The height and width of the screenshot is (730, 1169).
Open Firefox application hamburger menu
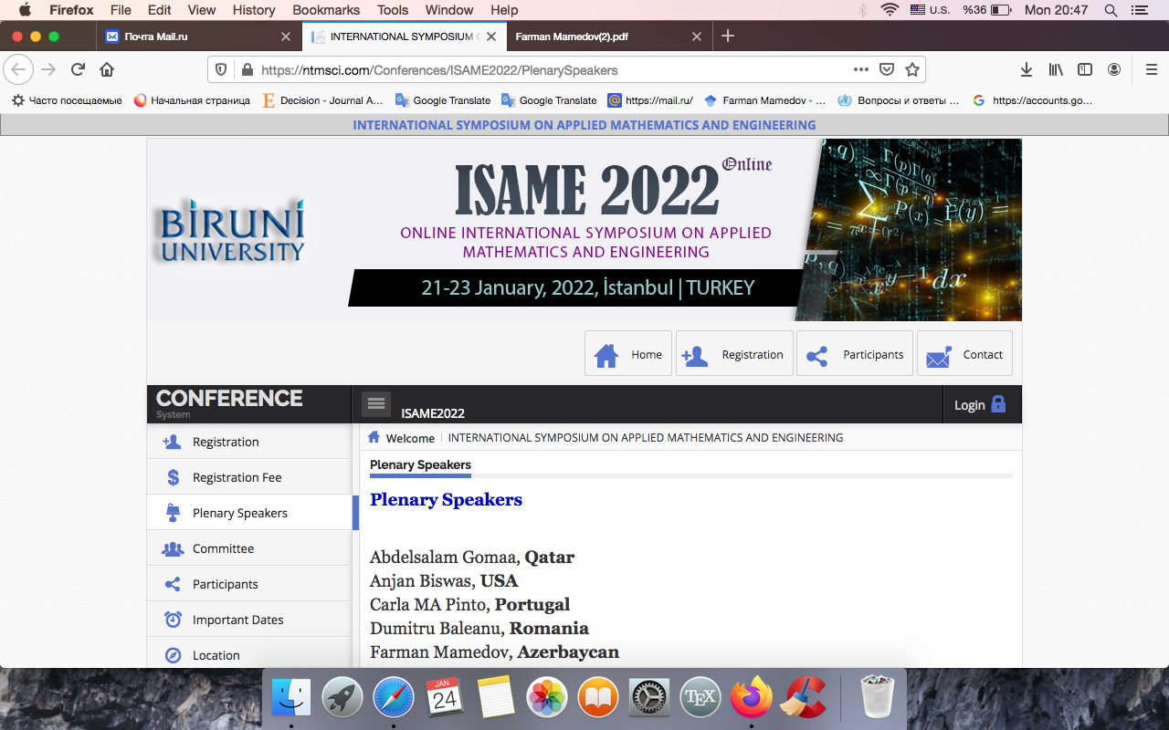point(1151,70)
